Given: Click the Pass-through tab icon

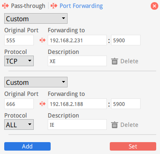Looking at the screenshot, I should point(5,6).
